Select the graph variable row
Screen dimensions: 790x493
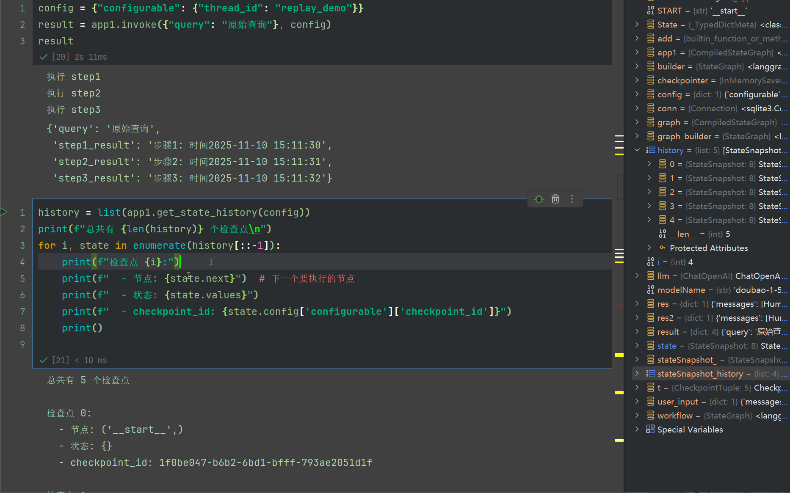[710, 122]
